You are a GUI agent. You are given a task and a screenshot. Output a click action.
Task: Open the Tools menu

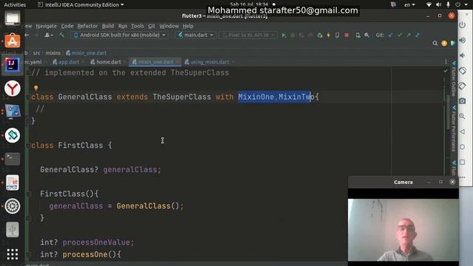pos(137,26)
